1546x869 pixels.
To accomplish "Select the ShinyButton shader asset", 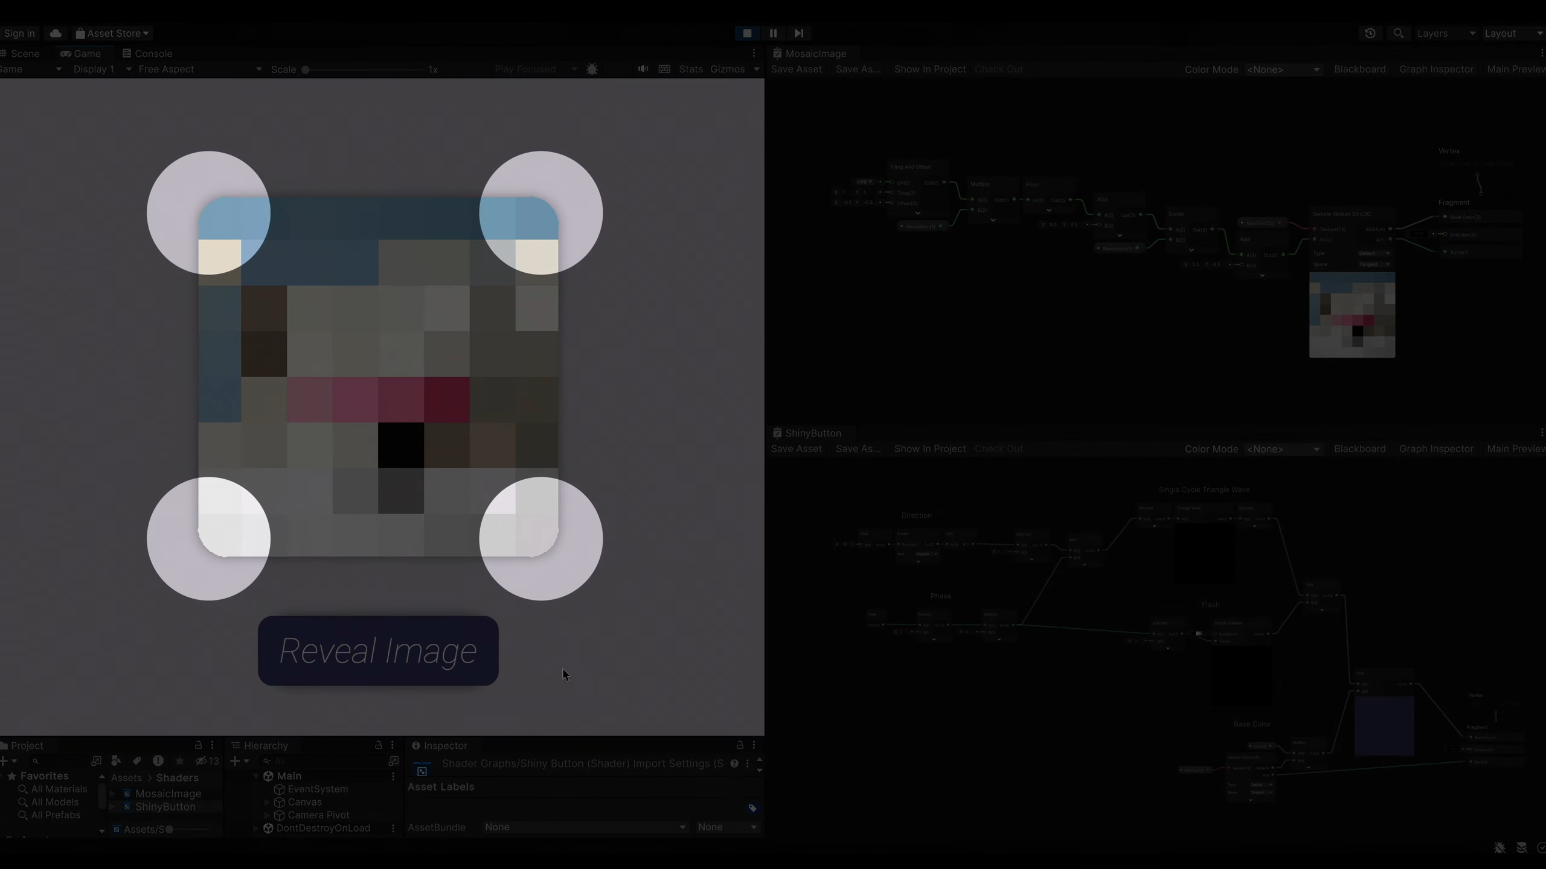I will [x=165, y=807].
